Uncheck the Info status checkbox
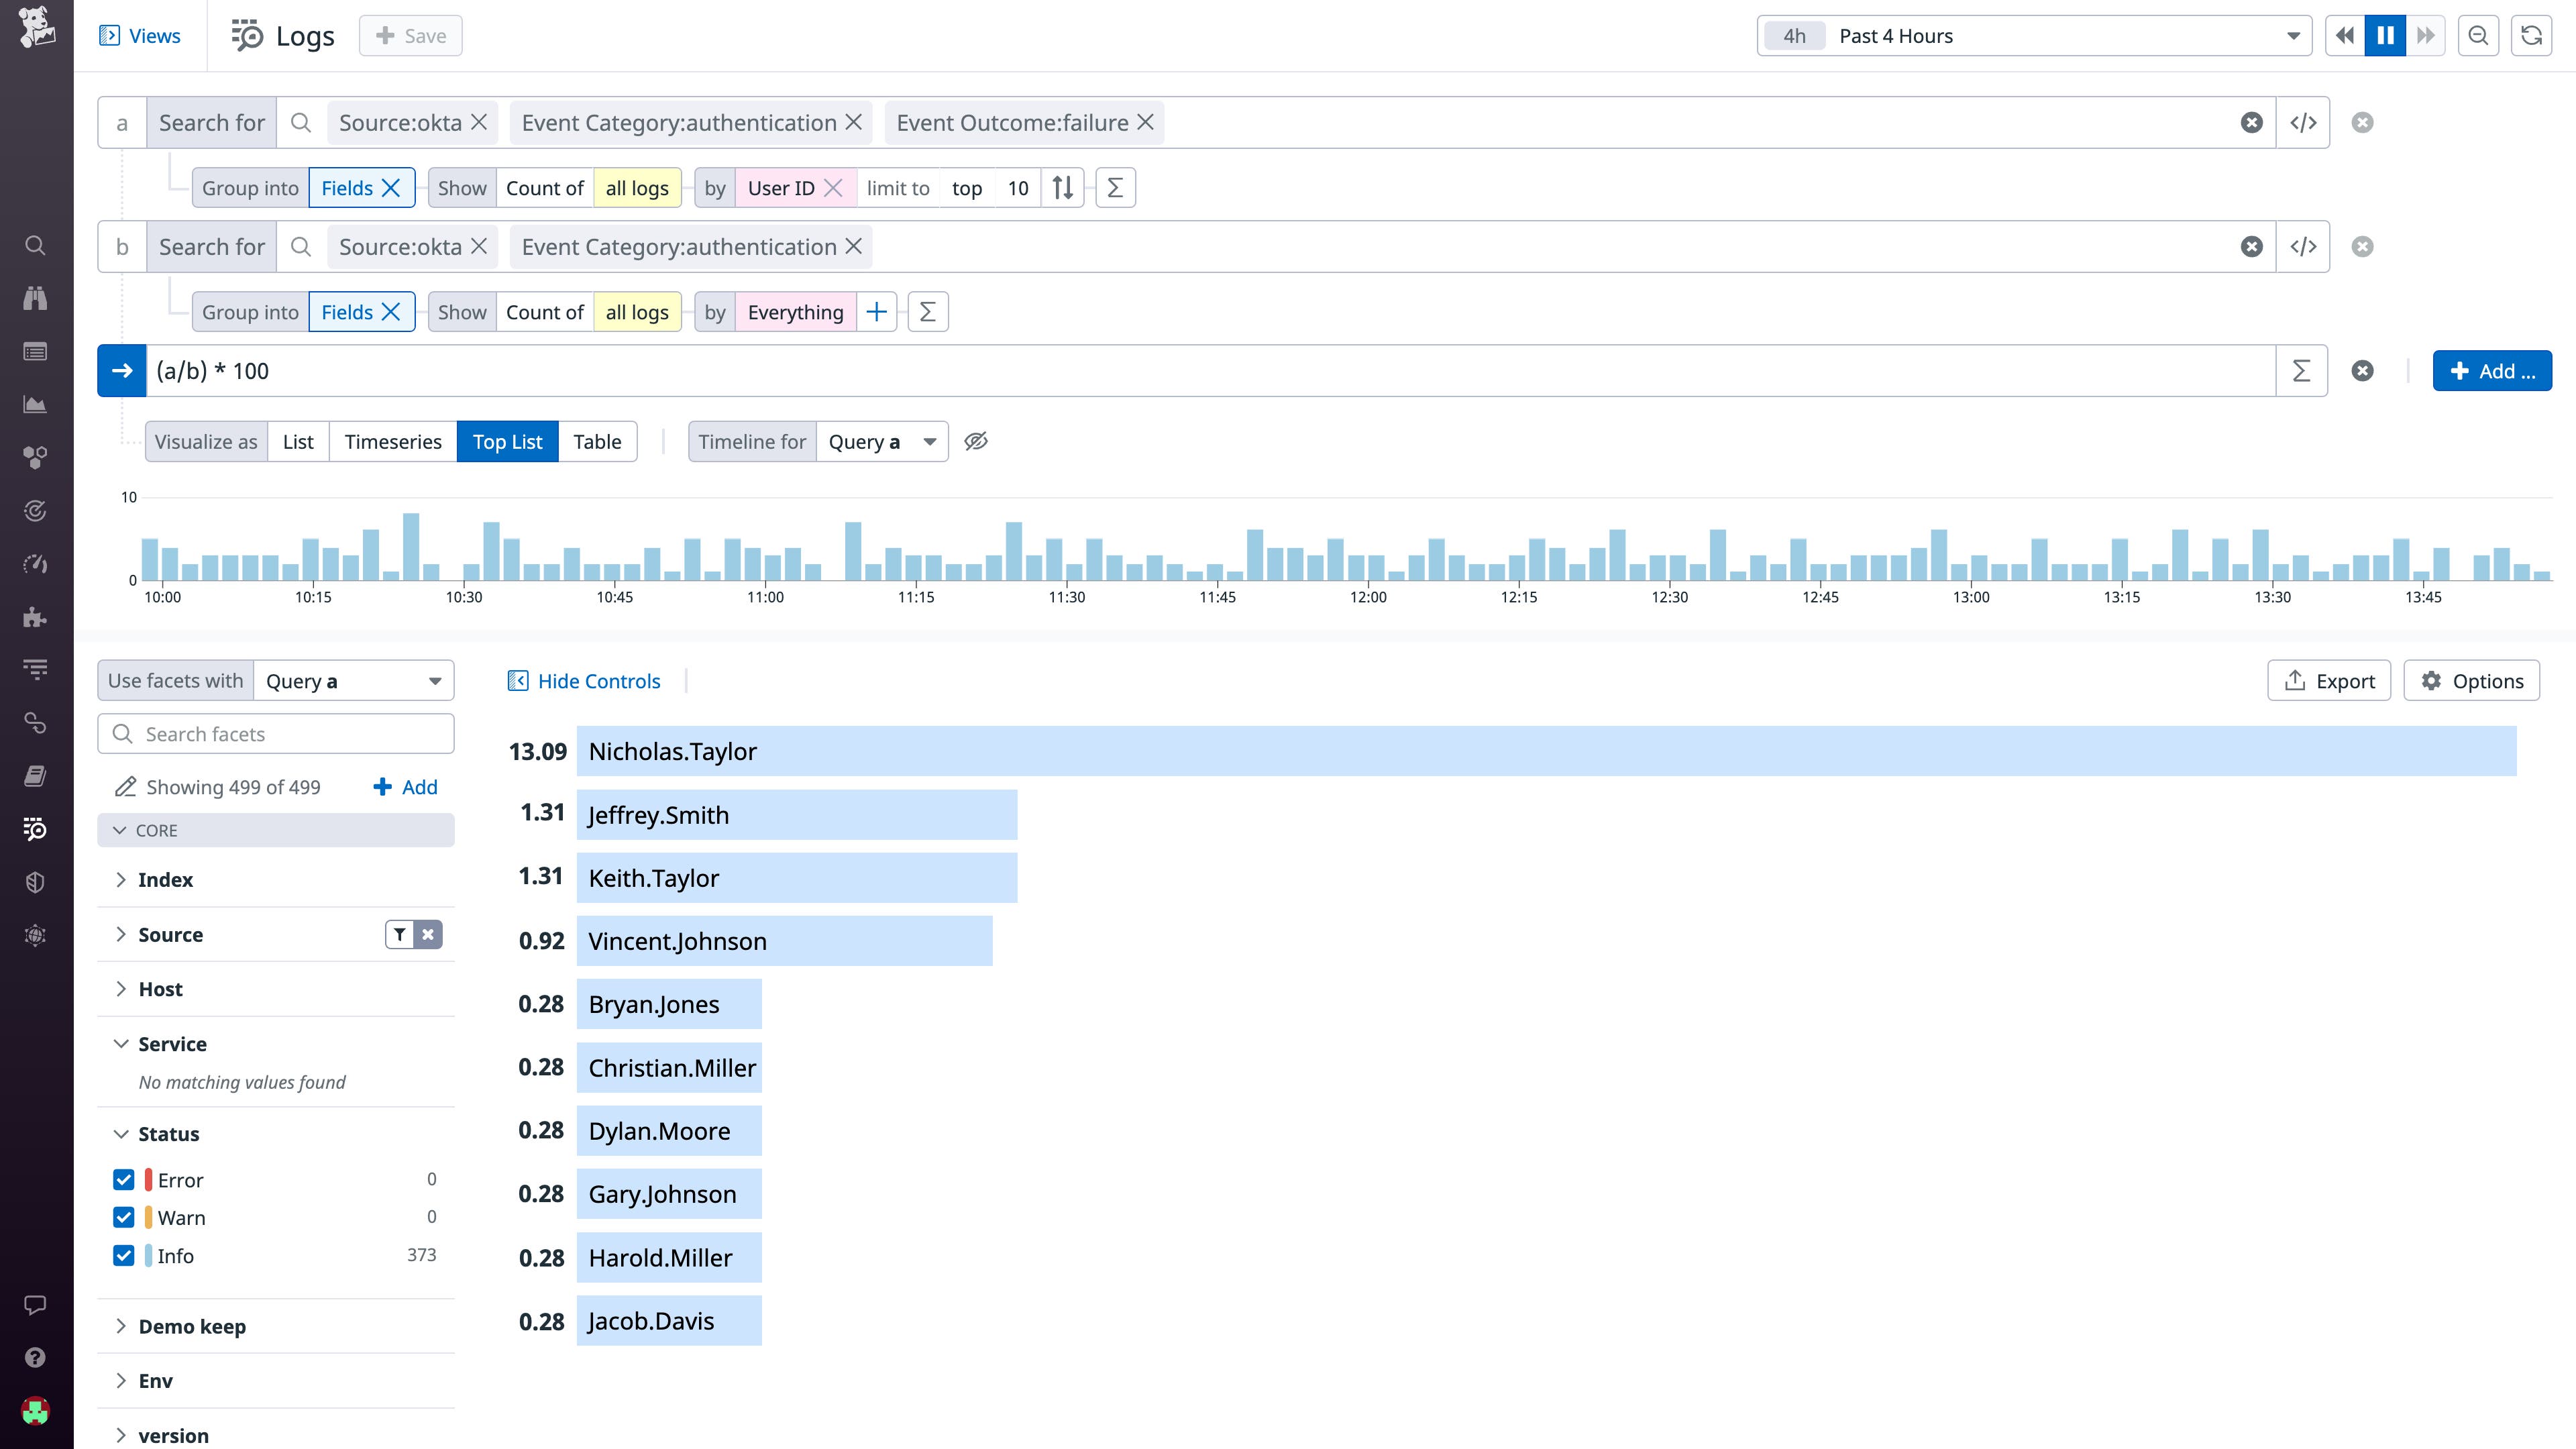Screen dimensions: 2576x1449 123,1255
